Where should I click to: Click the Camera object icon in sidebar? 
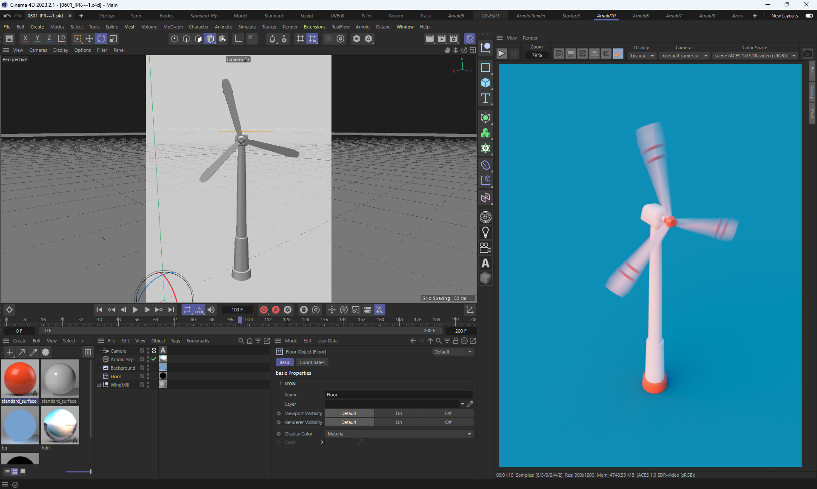tap(486, 248)
